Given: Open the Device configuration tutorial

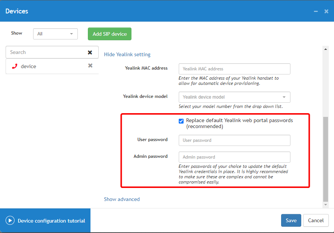Looking at the screenshot, I should tap(45, 220).
